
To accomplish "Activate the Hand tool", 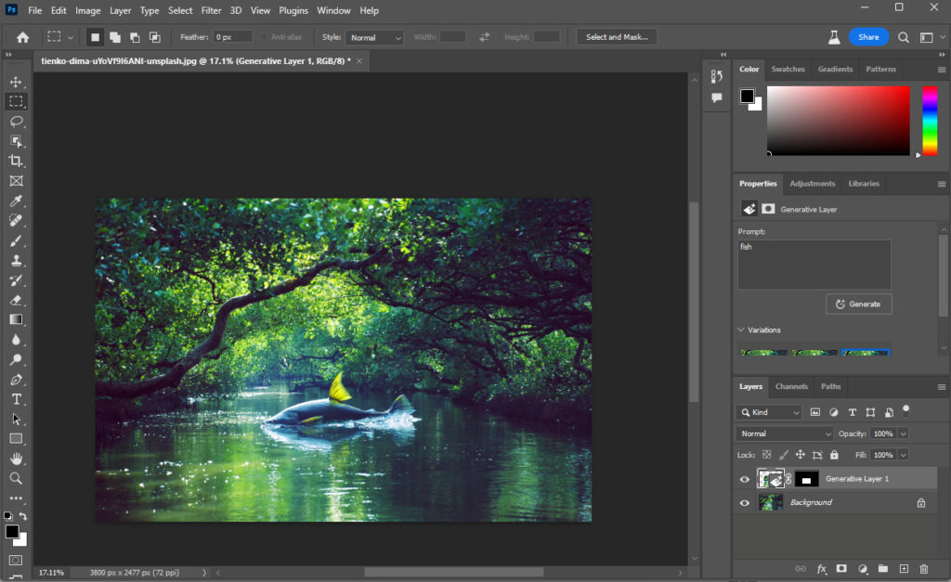I will click(x=16, y=459).
